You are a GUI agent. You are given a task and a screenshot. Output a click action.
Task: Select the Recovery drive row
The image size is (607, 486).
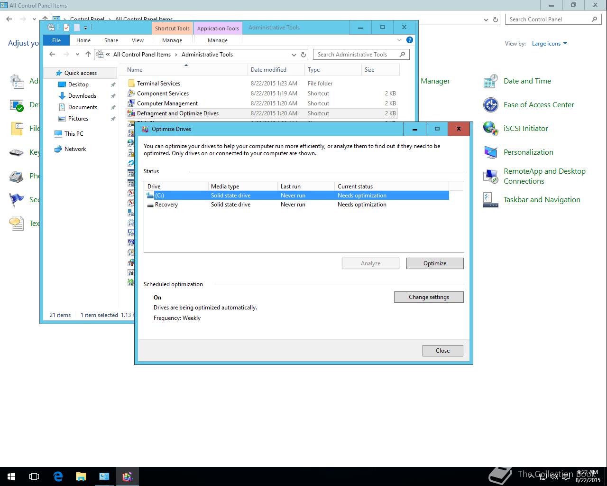click(296, 205)
